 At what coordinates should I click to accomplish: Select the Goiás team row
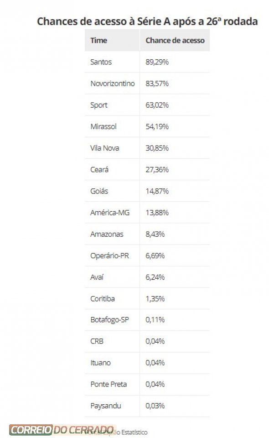(147, 191)
